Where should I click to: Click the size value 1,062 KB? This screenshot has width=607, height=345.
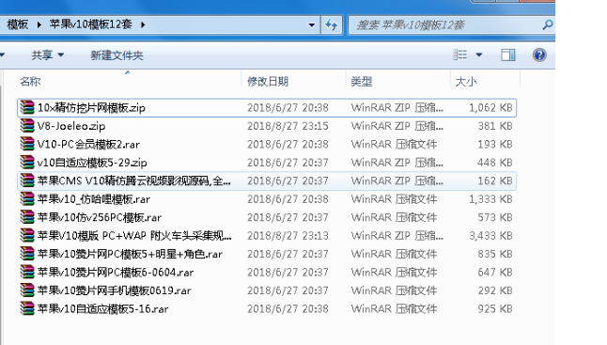[490, 108]
